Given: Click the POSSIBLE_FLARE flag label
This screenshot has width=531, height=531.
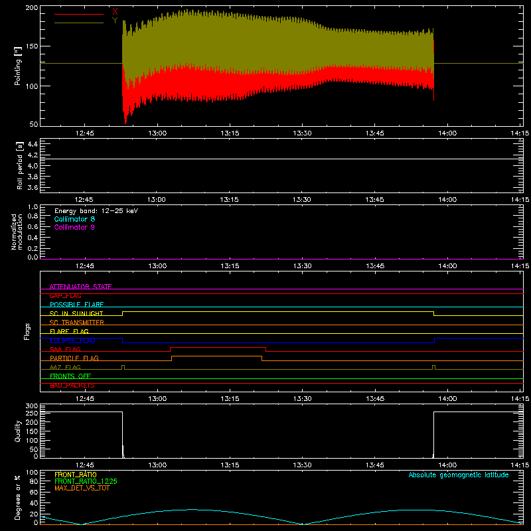Looking at the screenshot, I should pyautogui.click(x=76, y=305).
